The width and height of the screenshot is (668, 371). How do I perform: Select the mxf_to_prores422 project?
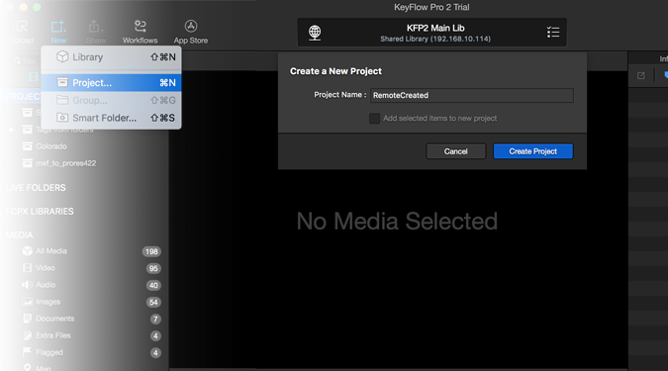point(65,163)
